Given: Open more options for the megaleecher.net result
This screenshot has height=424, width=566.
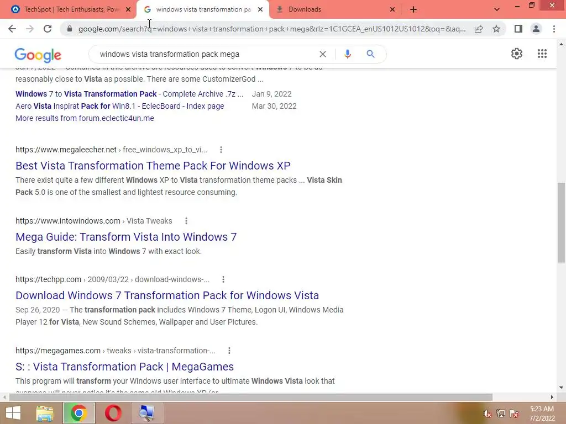Looking at the screenshot, I should 221,150.
